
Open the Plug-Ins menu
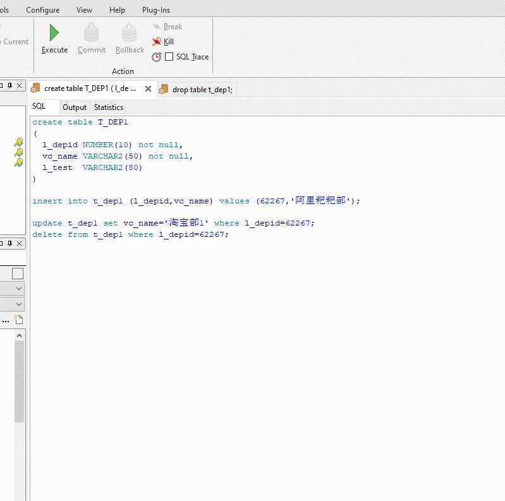tap(156, 10)
